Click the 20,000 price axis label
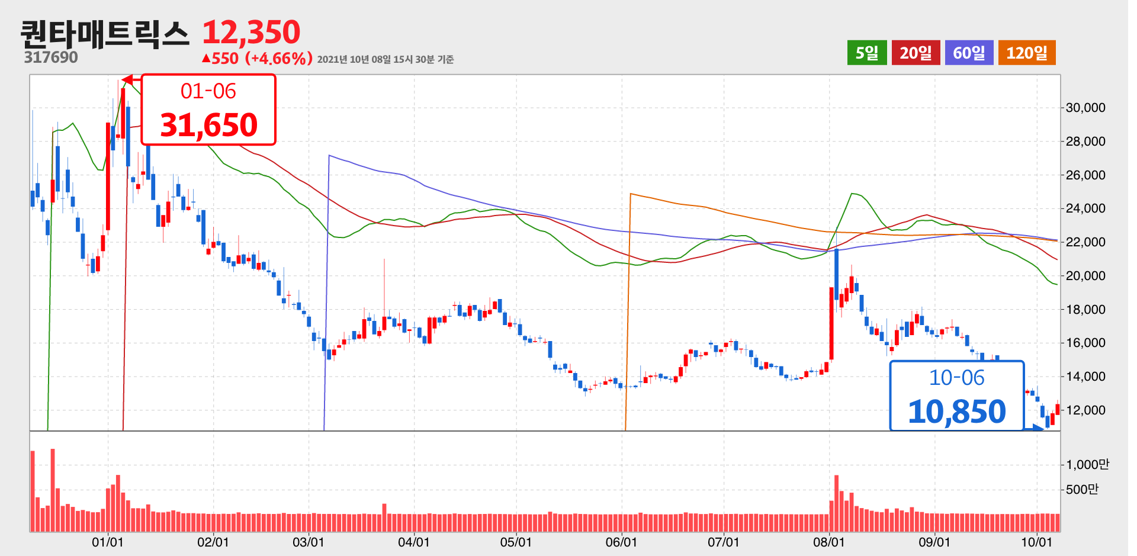This screenshot has height=556, width=1137. (x=1085, y=276)
